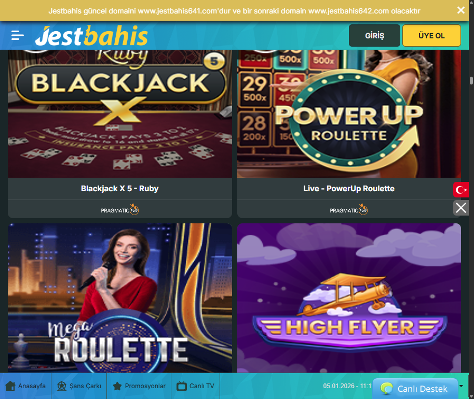
Task: Open Canlı TV tab
Action: (x=196, y=386)
